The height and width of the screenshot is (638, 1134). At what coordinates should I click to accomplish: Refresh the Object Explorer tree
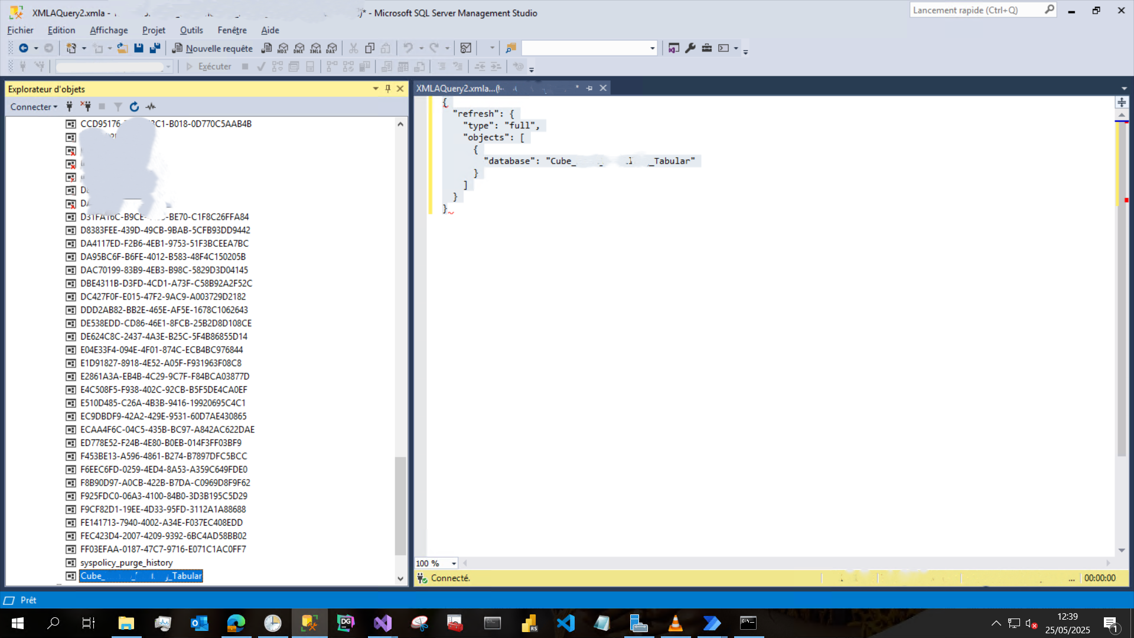point(135,107)
